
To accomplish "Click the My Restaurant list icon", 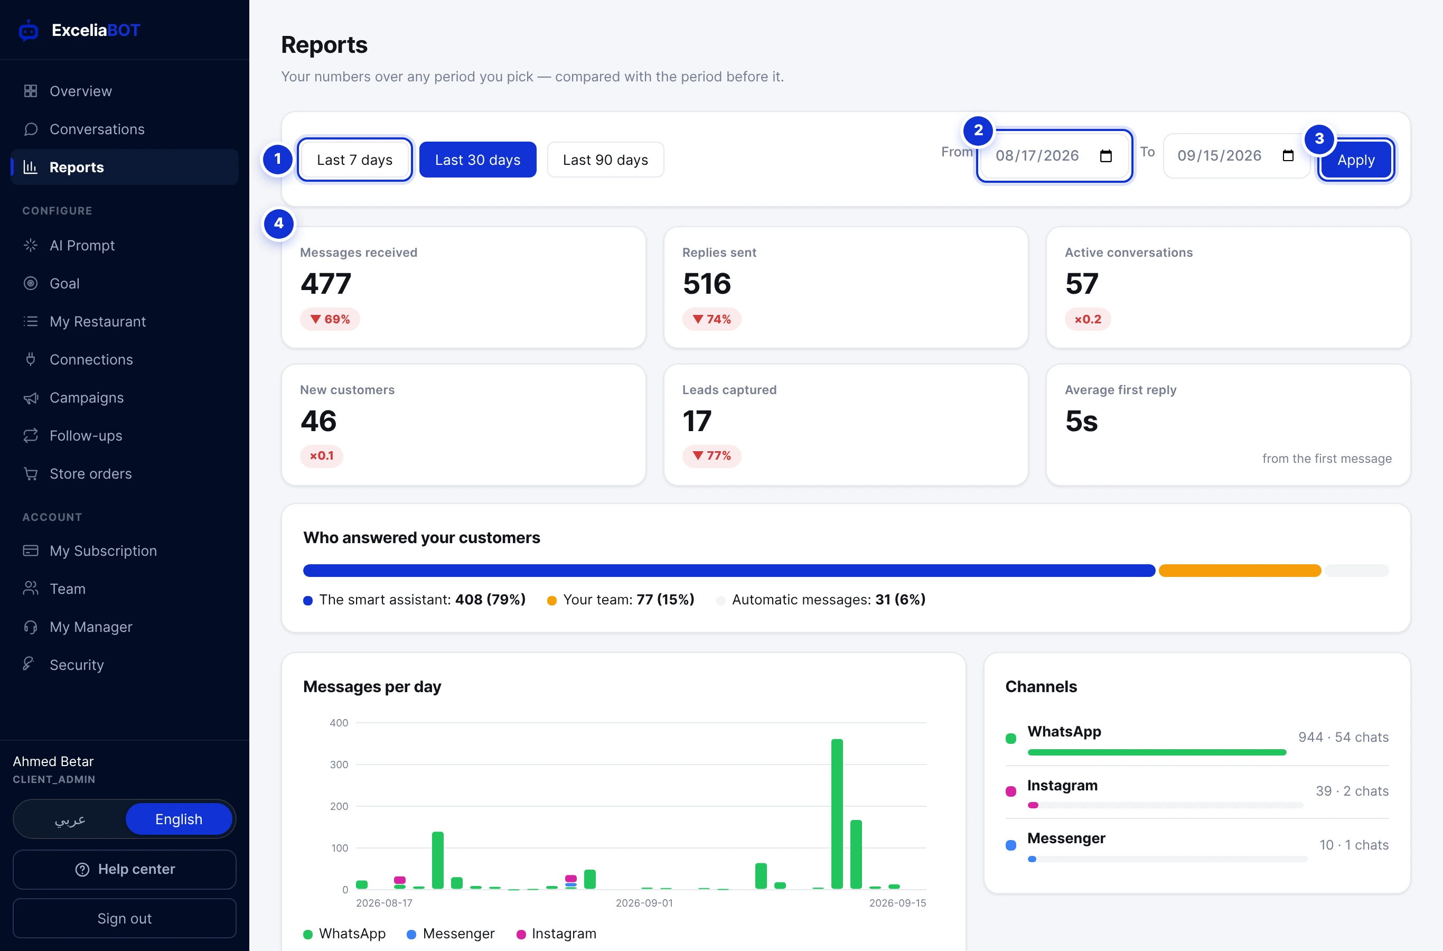I will (x=30, y=321).
